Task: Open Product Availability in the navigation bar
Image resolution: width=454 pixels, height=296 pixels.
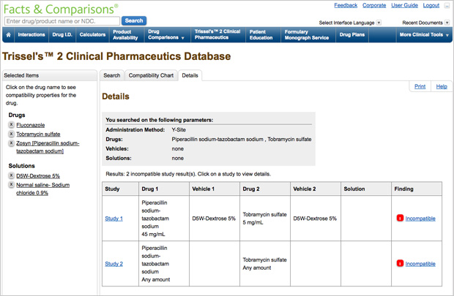Action: [125, 34]
